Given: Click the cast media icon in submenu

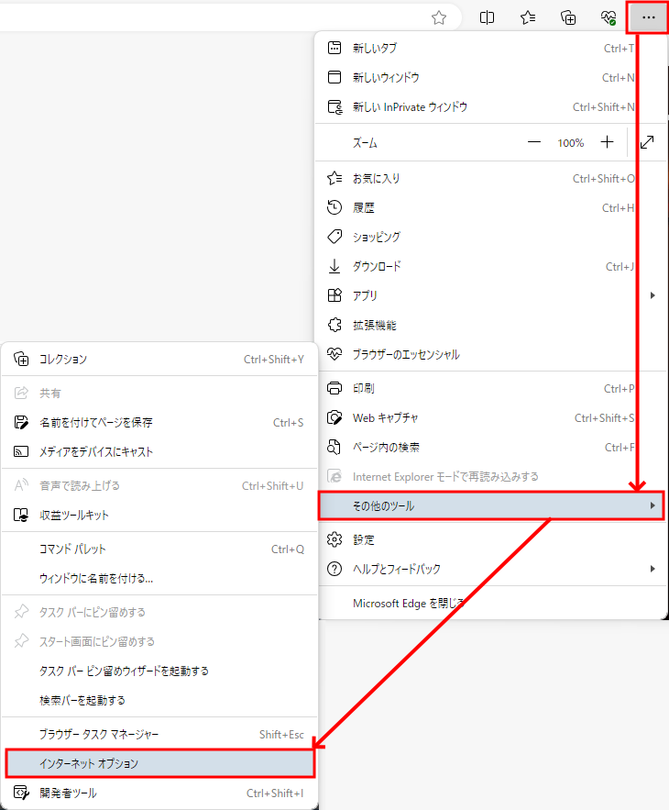Looking at the screenshot, I should point(21,451).
